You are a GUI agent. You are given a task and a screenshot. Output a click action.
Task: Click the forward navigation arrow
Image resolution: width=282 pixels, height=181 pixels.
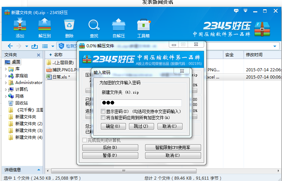click(19, 46)
